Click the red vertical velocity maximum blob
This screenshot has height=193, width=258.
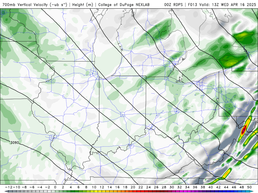[x=243, y=131]
